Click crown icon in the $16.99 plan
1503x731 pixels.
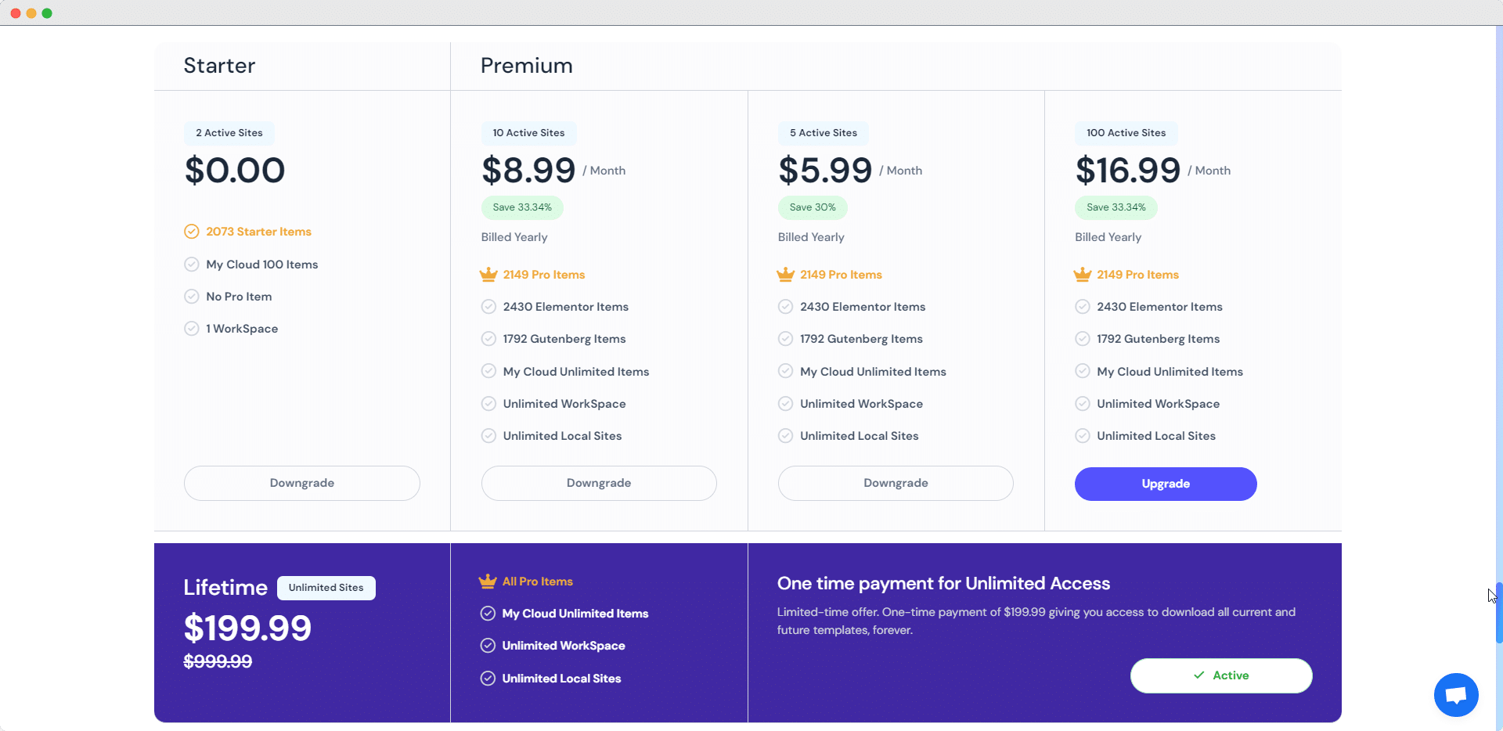pyautogui.click(x=1083, y=275)
